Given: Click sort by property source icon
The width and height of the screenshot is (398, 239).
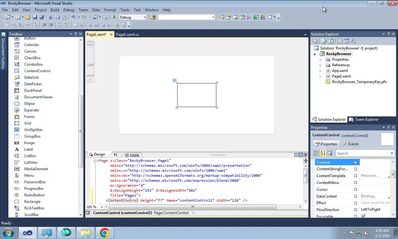Looking at the screenshot, I should click(x=330, y=153).
